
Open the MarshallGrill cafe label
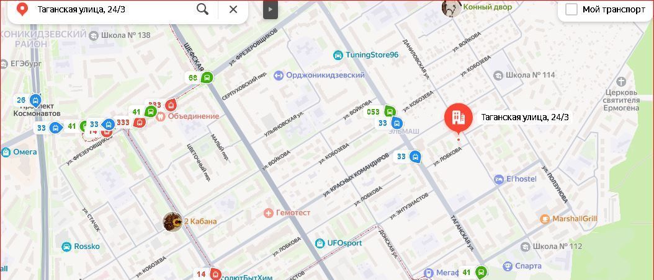pos(575,219)
